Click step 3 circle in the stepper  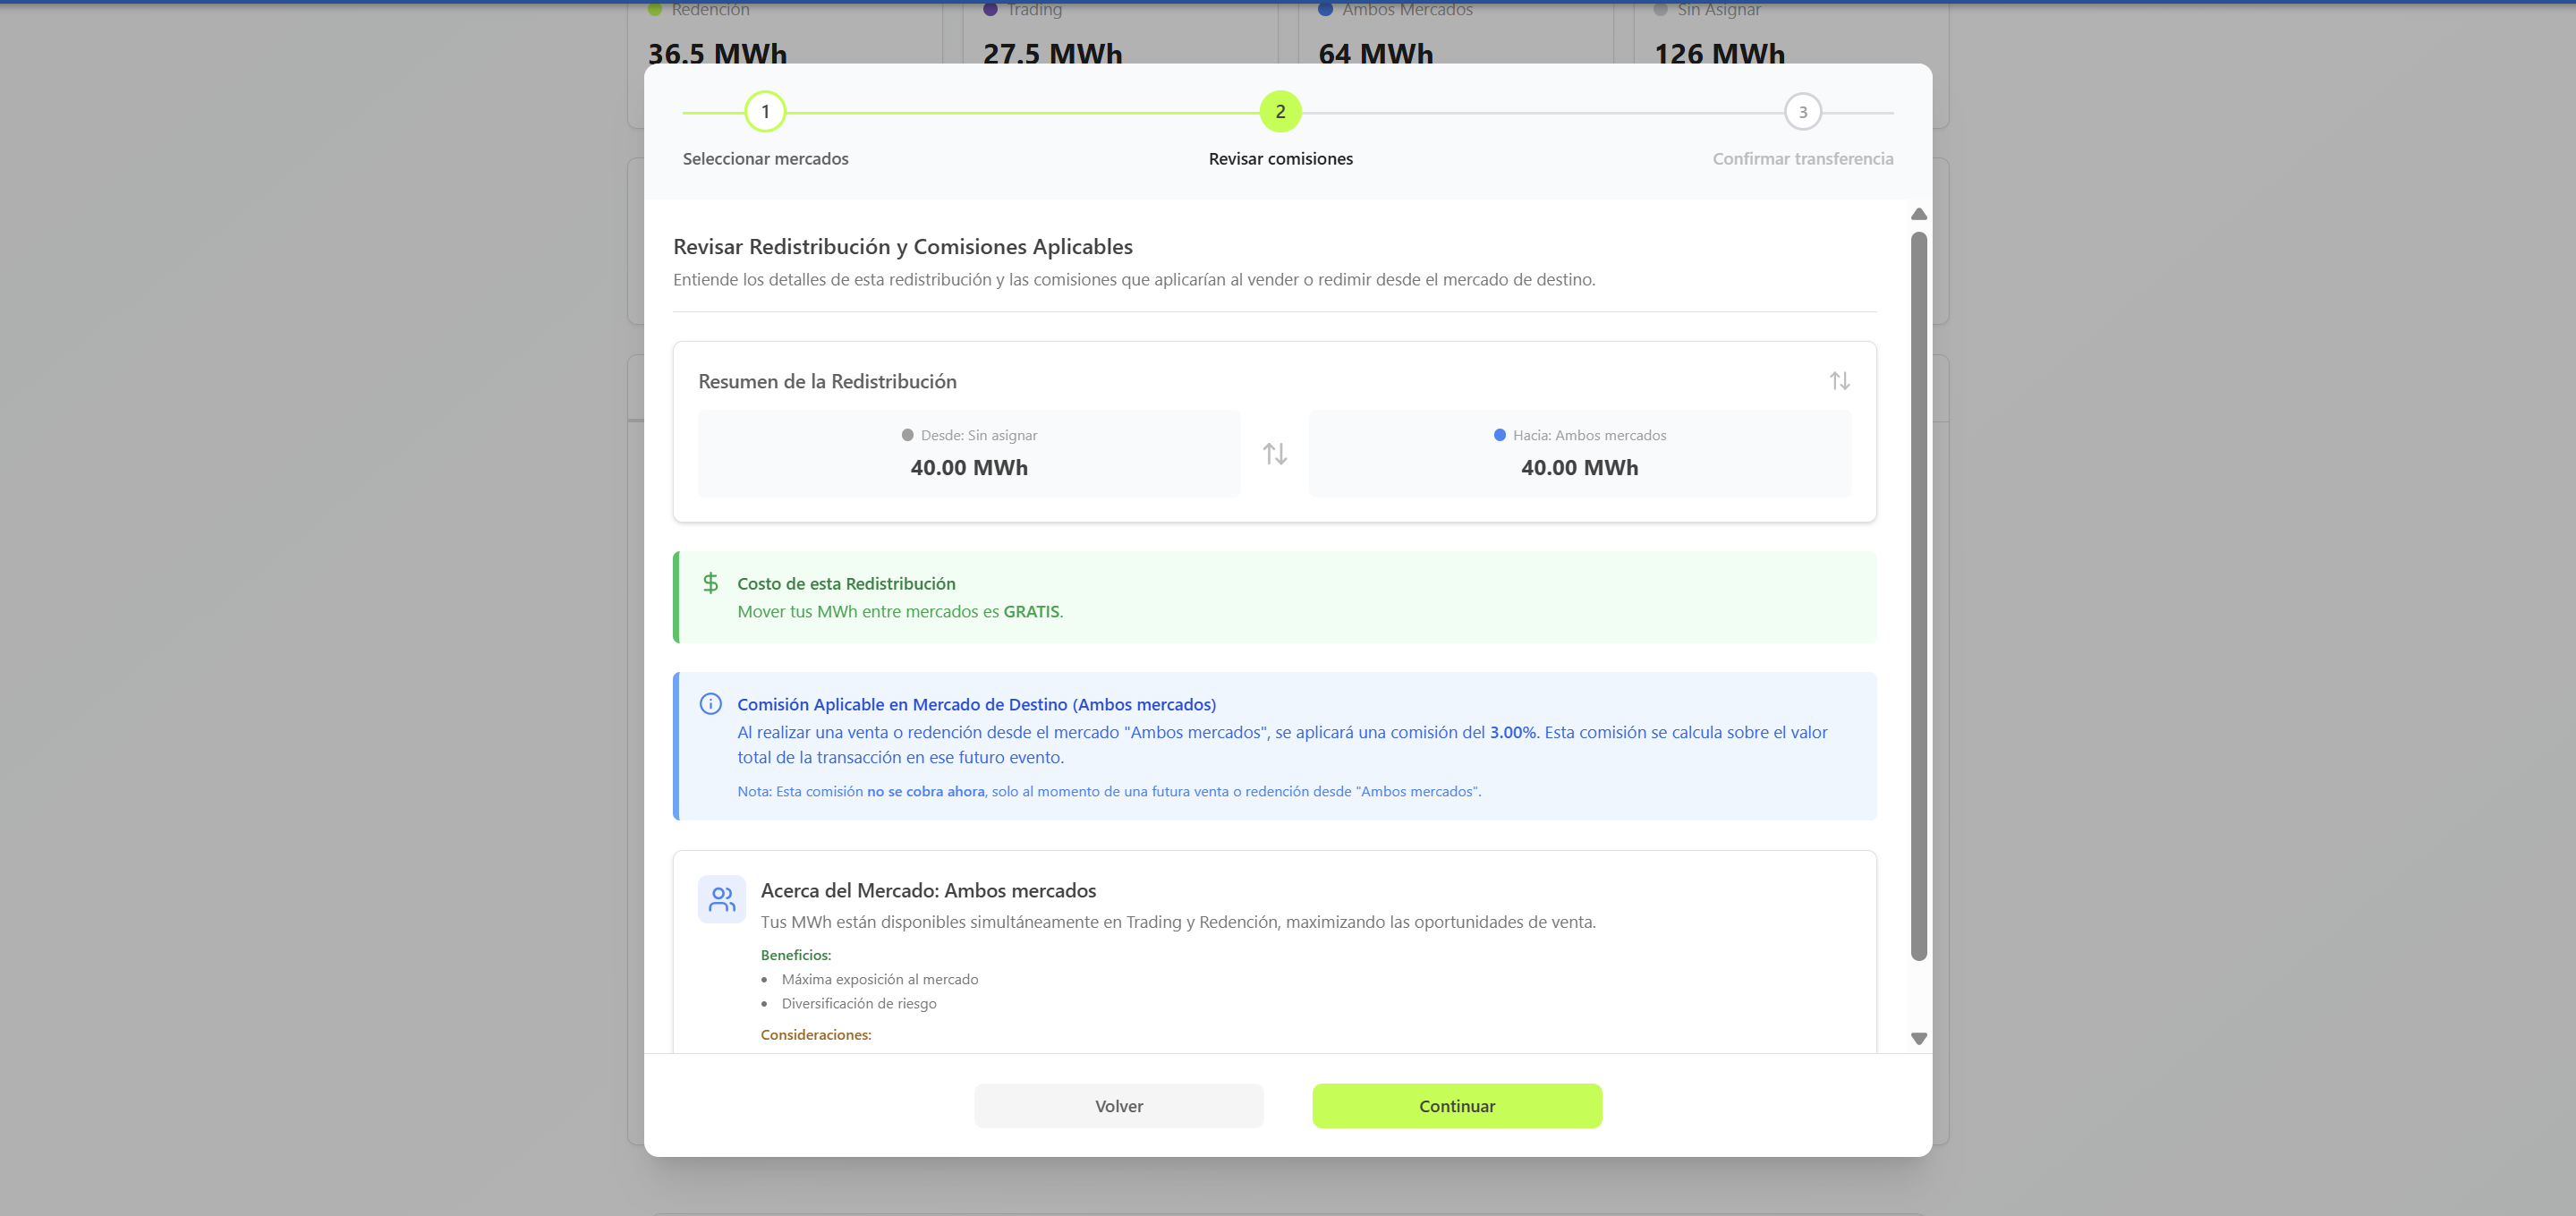1802,112
